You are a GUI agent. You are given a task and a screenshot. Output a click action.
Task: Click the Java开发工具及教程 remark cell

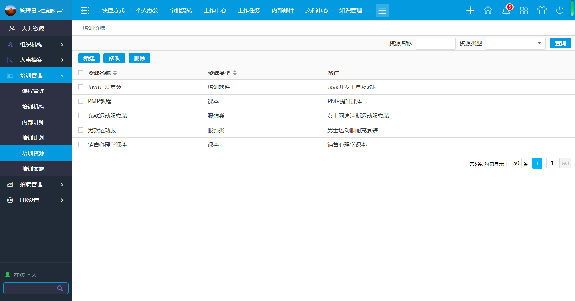353,87
